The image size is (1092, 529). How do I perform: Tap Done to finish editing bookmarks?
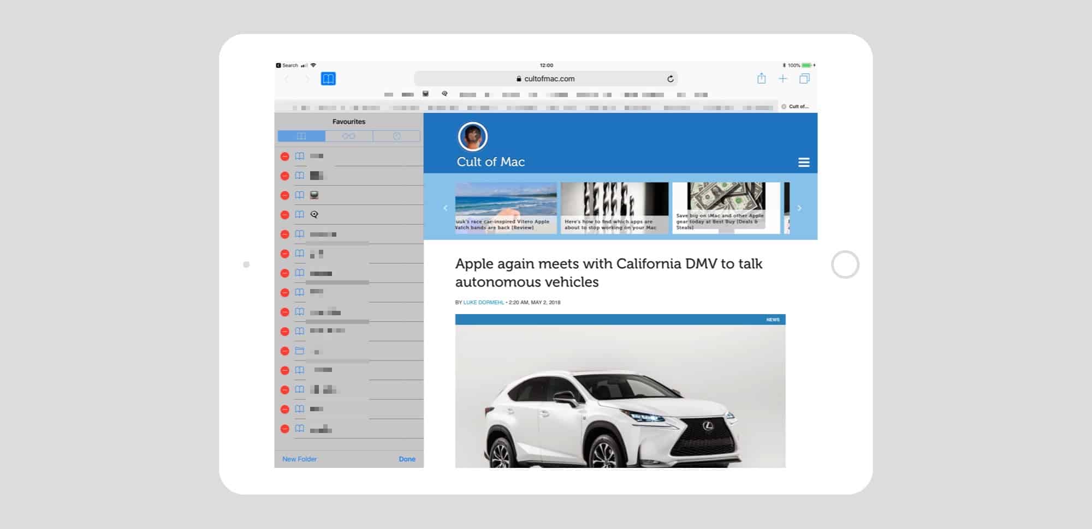(x=407, y=459)
